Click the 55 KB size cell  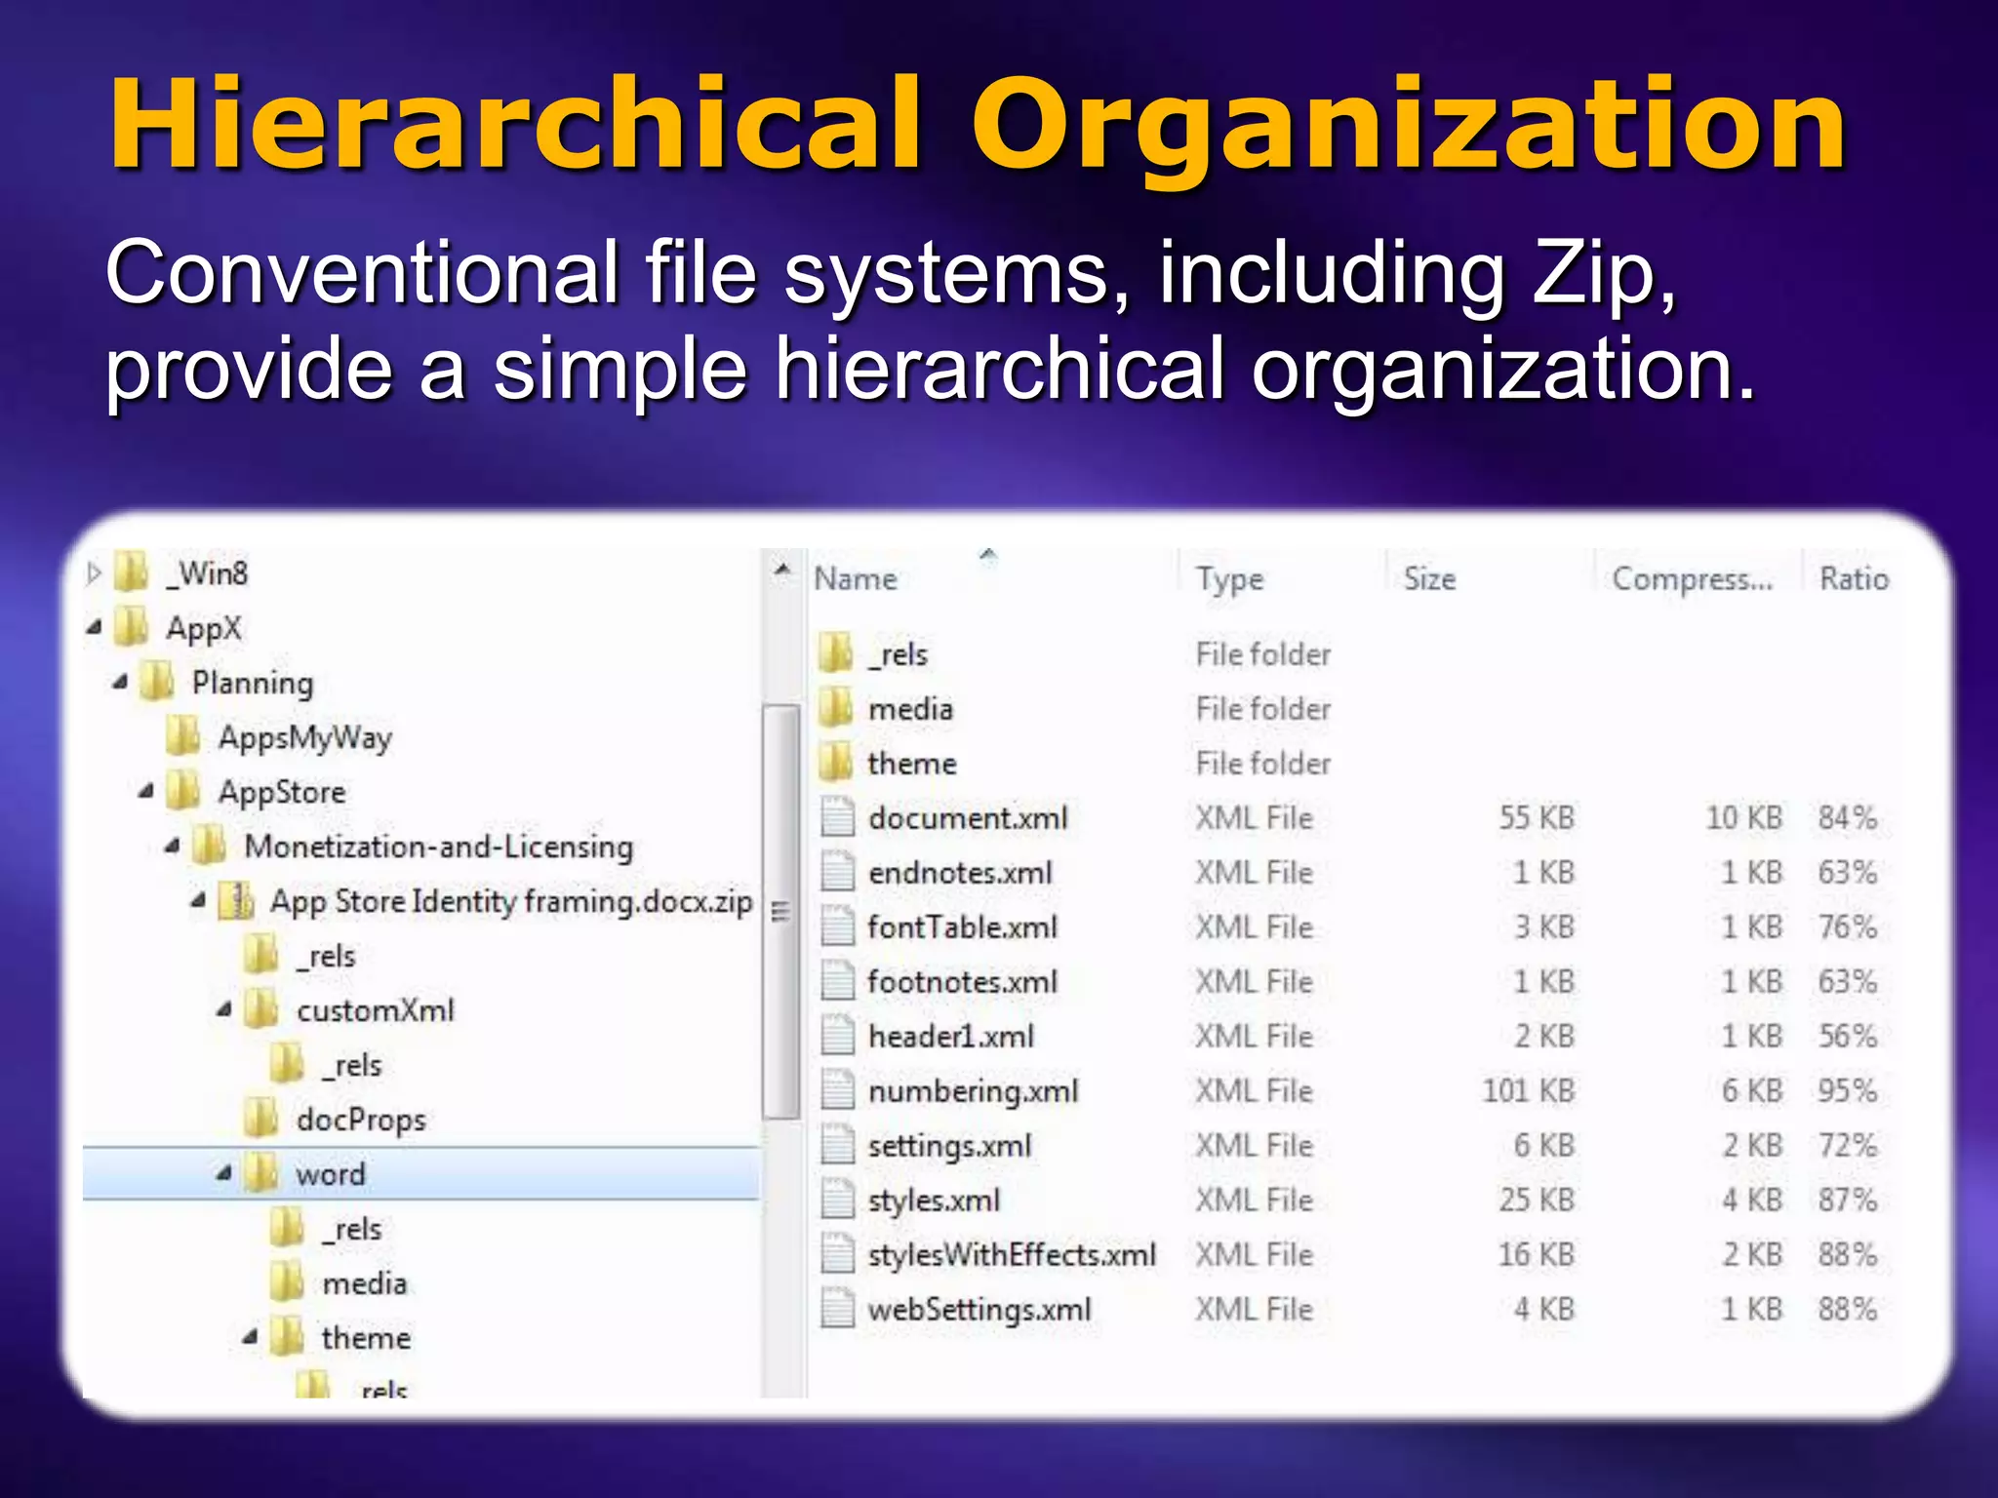tap(1537, 817)
